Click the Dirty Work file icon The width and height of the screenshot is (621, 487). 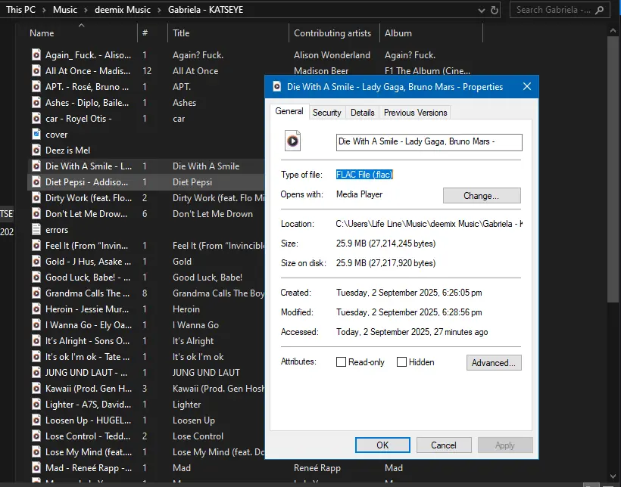[x=36, y=198]
